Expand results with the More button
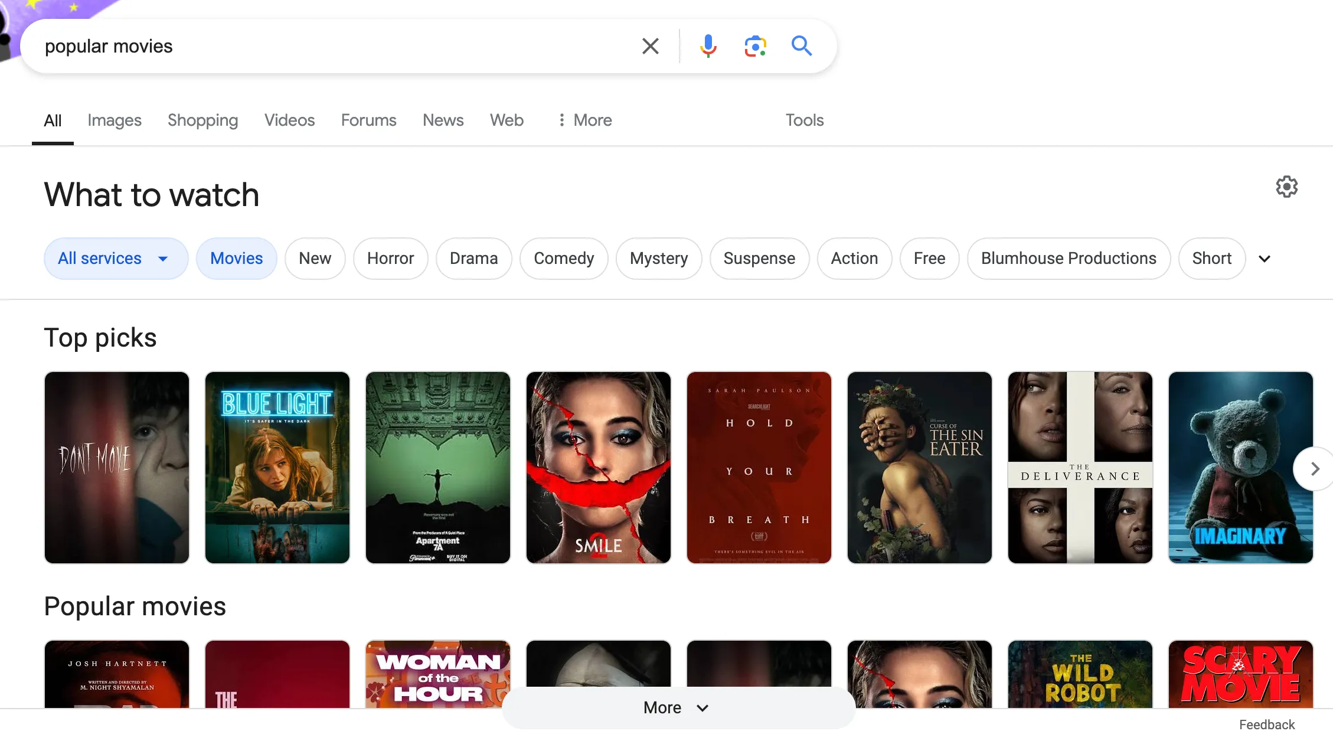Image resolution: width=1333 pixels, height=731 pixels. 678,707
